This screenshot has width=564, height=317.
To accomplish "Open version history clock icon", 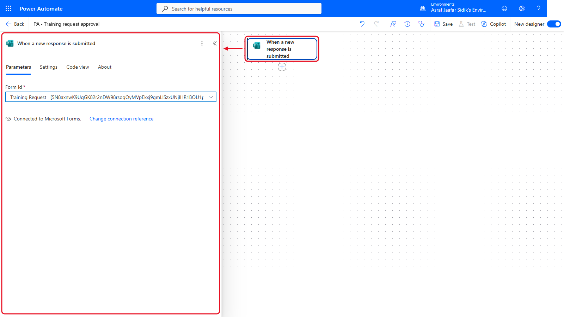I will [407, 24].
